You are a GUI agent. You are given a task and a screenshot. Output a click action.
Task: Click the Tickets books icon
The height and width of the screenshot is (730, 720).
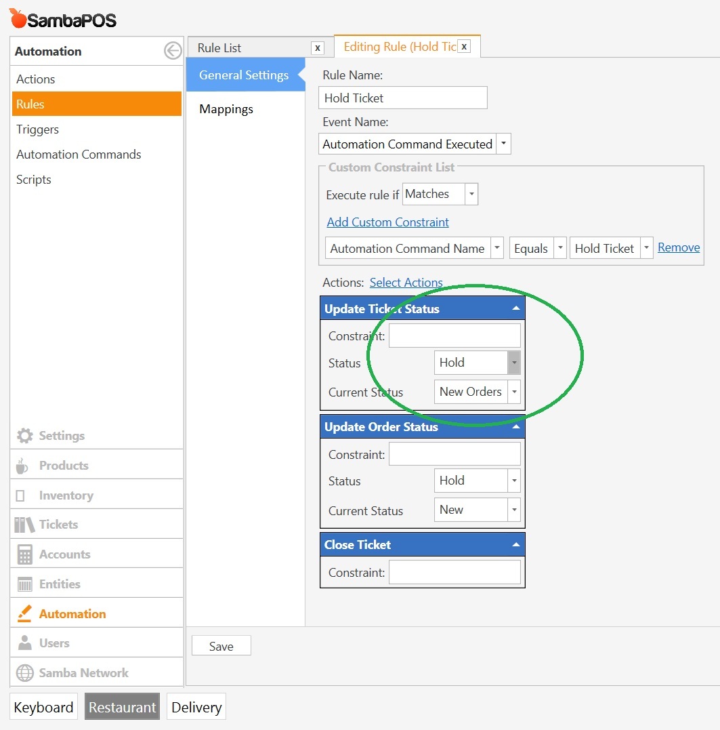[24, 525]
